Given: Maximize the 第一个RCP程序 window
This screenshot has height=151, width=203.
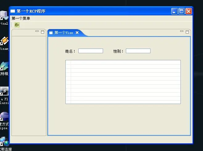Looking at the screenshot, I should (181, 11).
